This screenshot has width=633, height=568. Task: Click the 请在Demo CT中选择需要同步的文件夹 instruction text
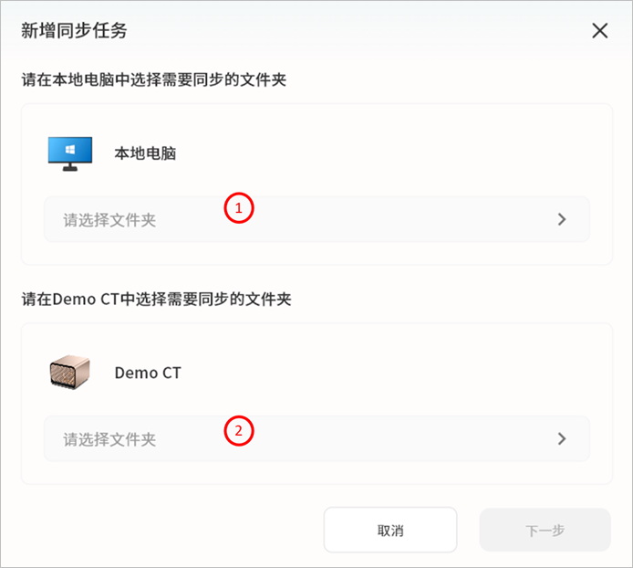click(x=156, y=300)
